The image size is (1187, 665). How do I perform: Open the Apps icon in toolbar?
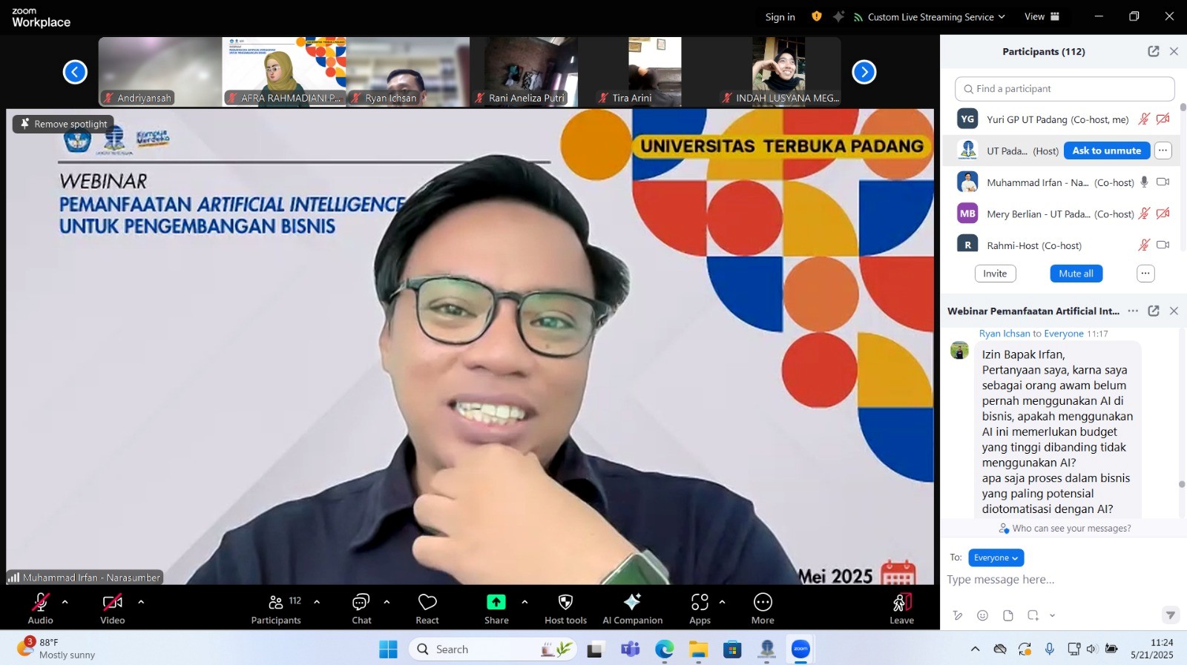[x=700, y=602]
